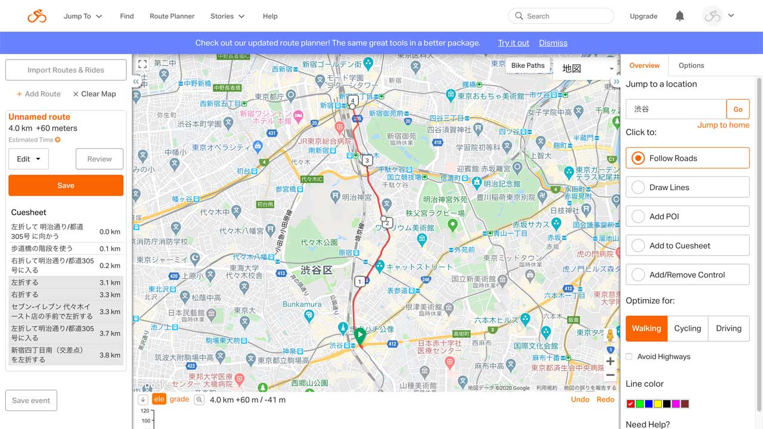Screen dimensions: 763x429
Task: Click Try it out link
Action: pyautogui.click(x=514, y=43)
